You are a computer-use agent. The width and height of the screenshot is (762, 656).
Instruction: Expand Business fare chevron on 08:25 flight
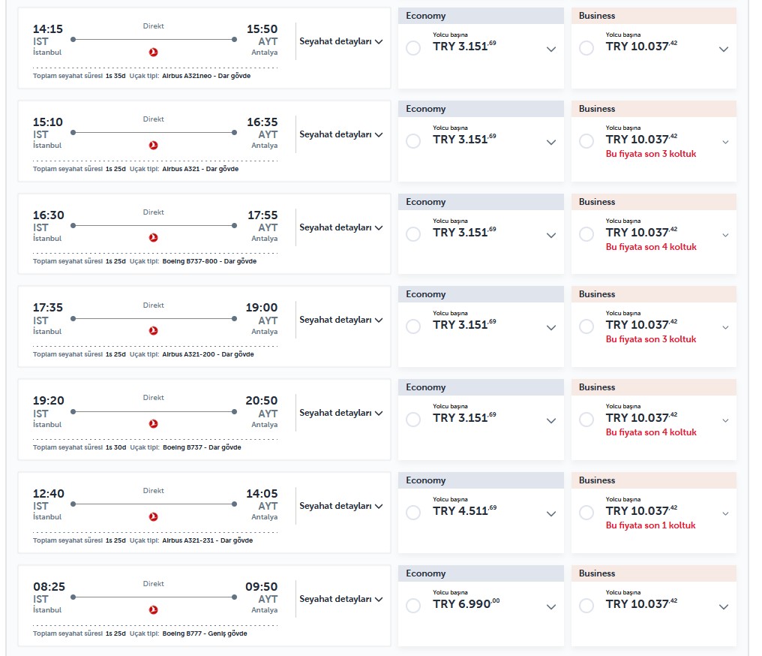tap(724, 606)
